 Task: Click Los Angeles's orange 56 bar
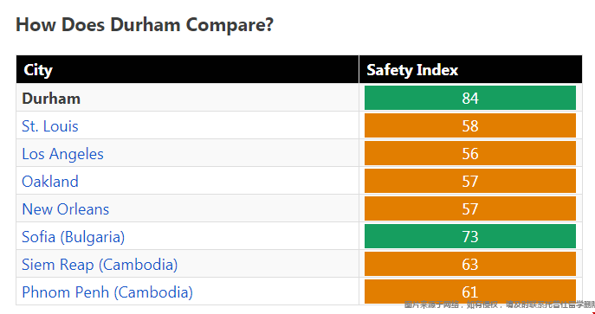point(470,153)
